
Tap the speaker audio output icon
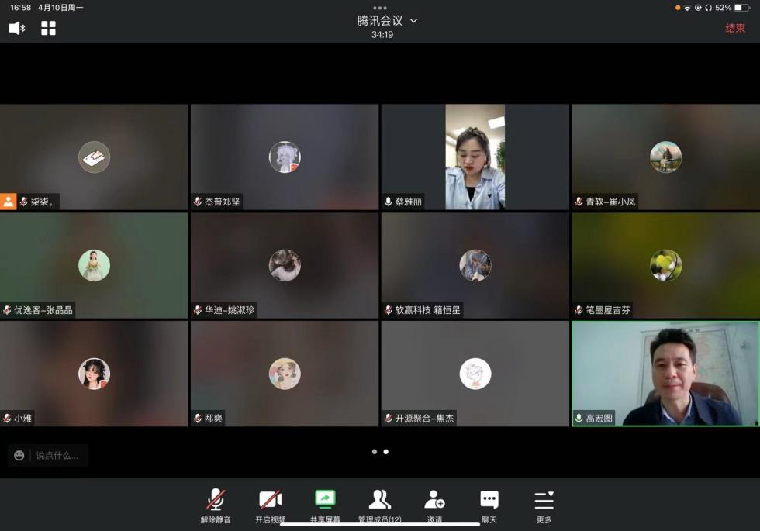pyautogui.click(x=16, y=29)
